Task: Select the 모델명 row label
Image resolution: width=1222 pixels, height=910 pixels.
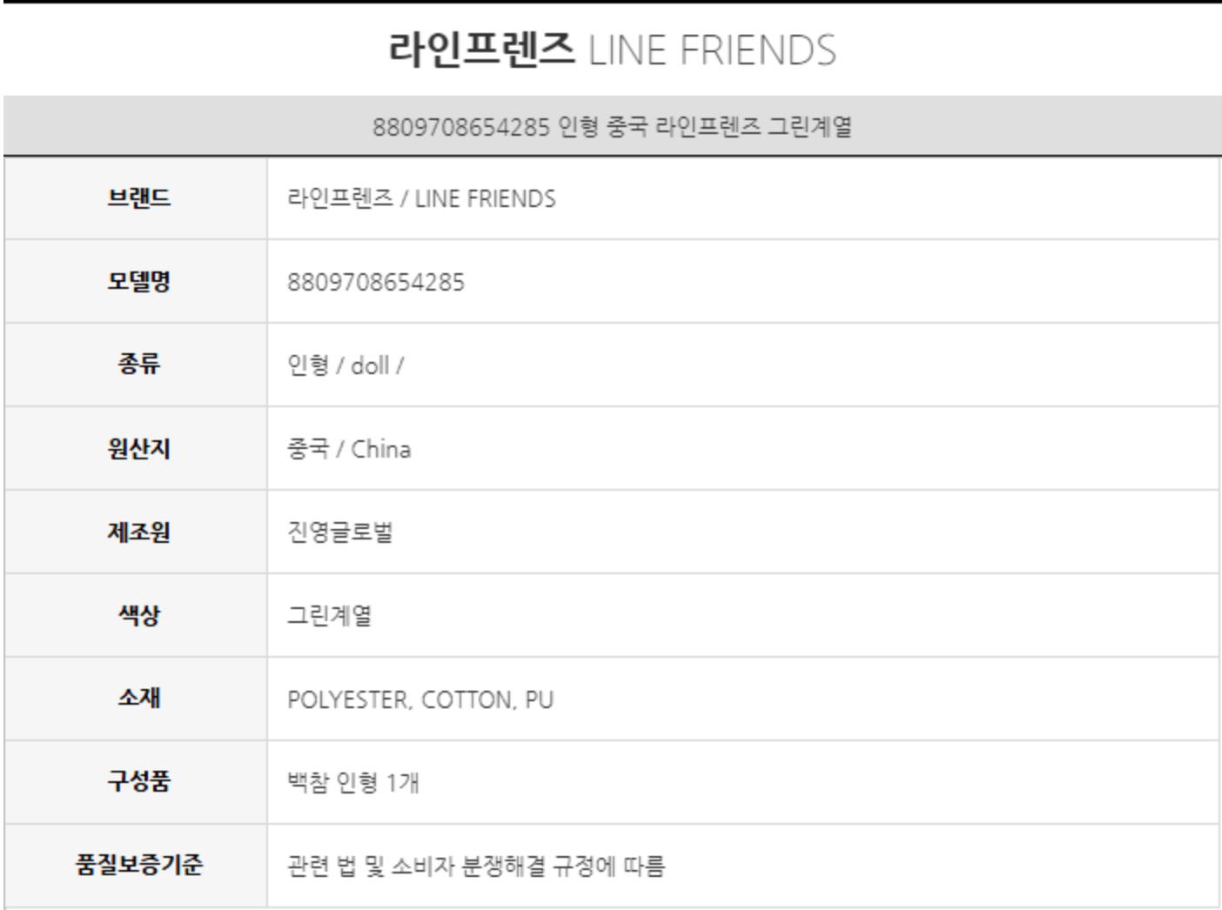Action: [x=138, y=282]
